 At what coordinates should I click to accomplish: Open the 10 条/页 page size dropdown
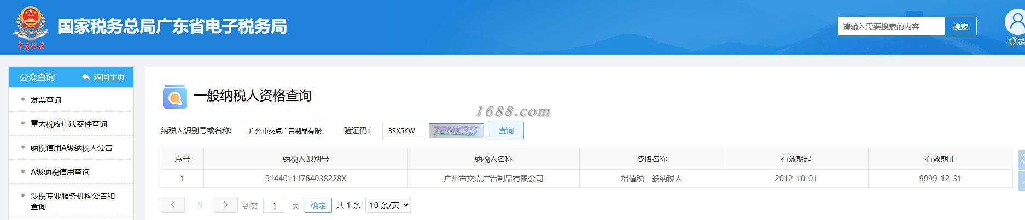[388, 205]
